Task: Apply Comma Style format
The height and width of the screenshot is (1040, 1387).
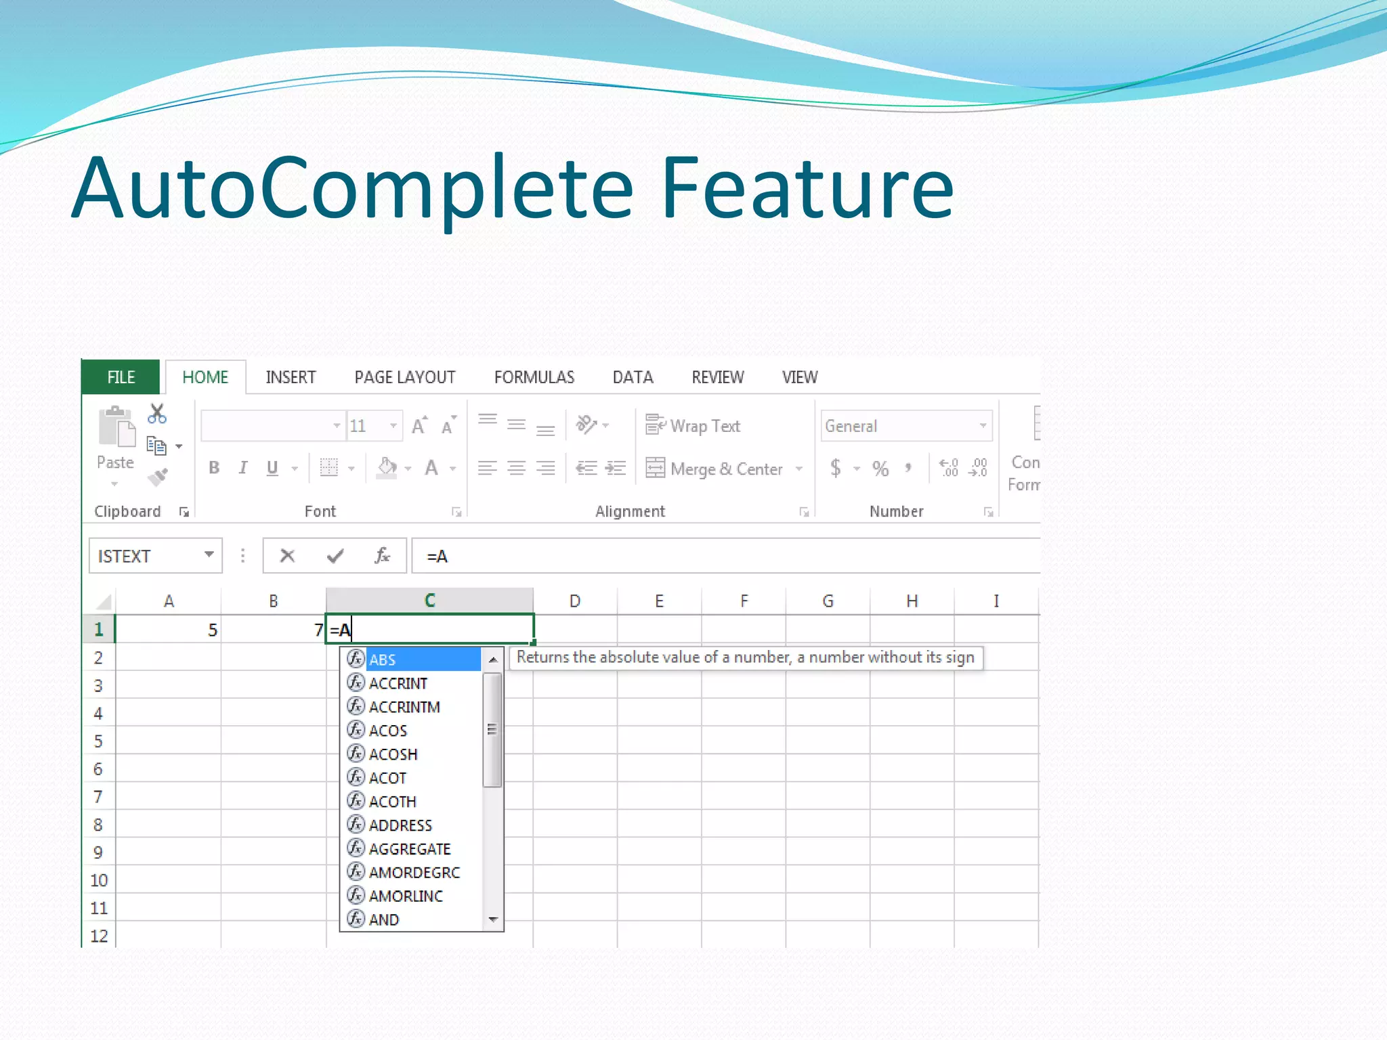Action: [x=908, y=468]
